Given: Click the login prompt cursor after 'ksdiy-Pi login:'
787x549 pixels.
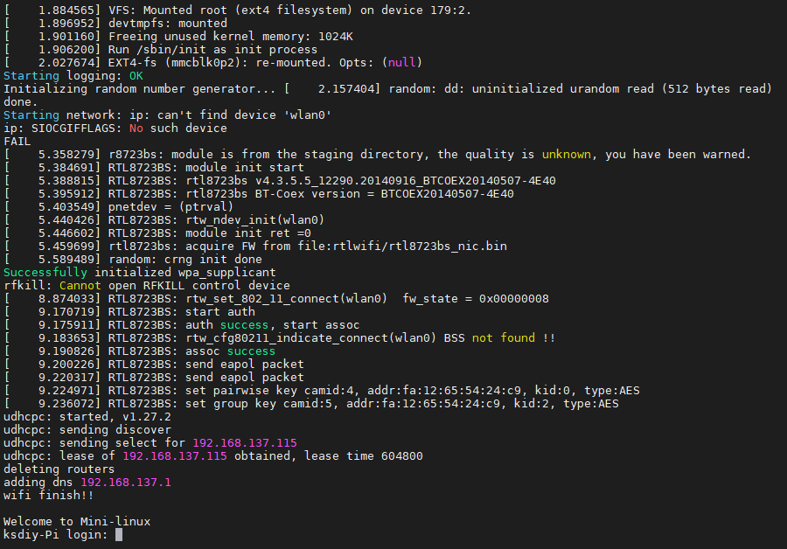Looking at the screenshot, I should point(119,534).
